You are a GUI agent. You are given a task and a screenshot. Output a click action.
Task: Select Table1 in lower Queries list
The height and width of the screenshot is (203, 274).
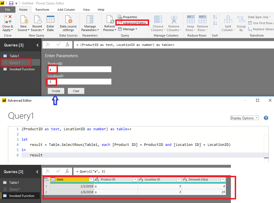point(20,183)
